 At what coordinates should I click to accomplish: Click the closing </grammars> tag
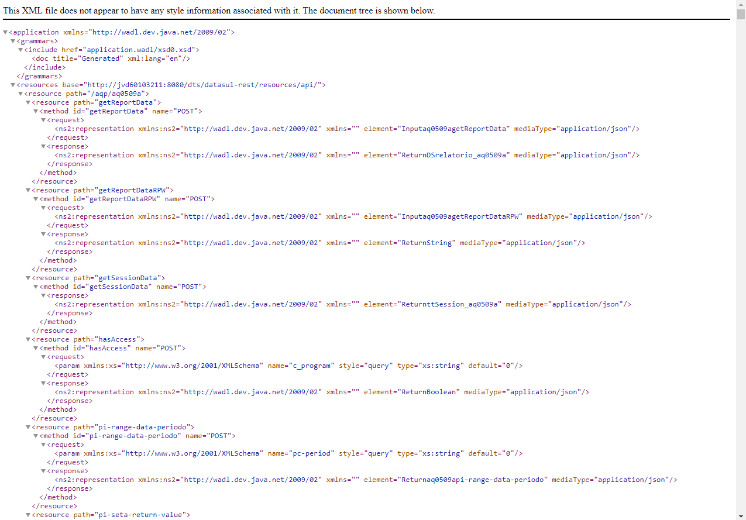pos(39,76)
